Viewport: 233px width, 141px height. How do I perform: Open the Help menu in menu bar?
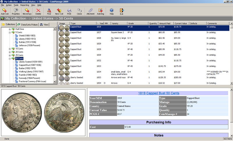coord(39,5)
